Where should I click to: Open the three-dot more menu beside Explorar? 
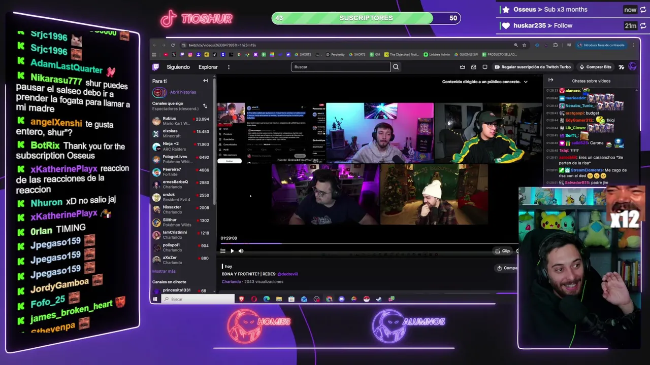pos(229,67)
